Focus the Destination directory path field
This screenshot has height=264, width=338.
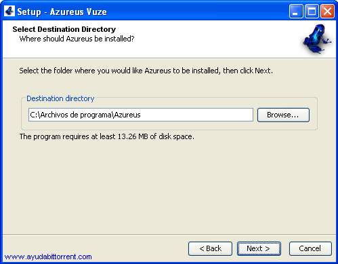click(141, 115)
